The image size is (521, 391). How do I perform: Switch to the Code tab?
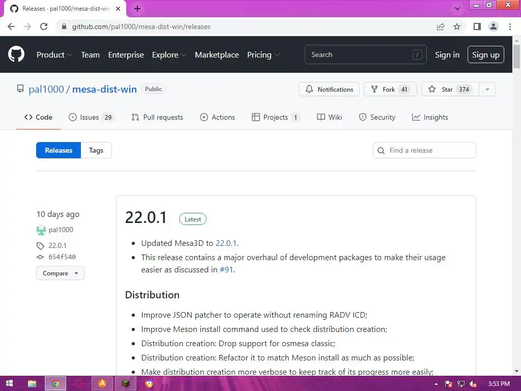(38, 117)
